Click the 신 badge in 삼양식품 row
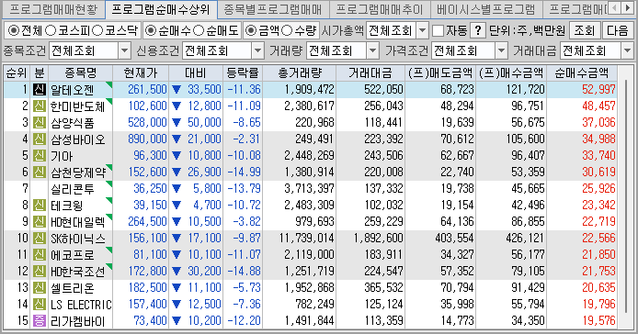 [39, 122]
